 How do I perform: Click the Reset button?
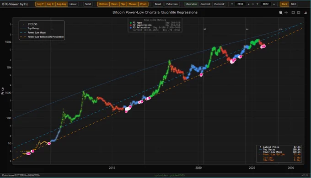[x=158, y=4]
